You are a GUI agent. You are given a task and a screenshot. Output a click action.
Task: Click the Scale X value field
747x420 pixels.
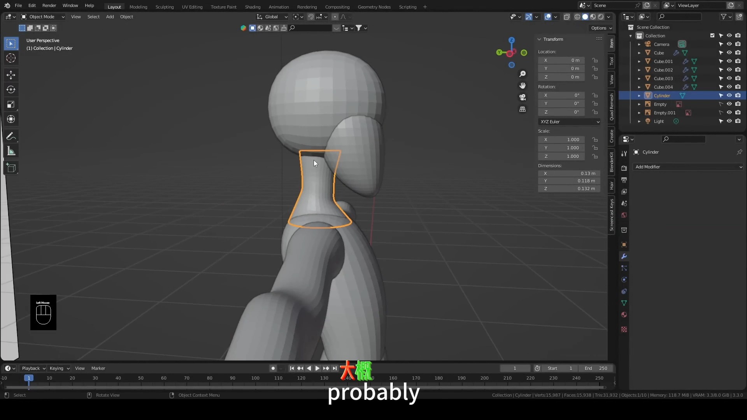[561, 140]
